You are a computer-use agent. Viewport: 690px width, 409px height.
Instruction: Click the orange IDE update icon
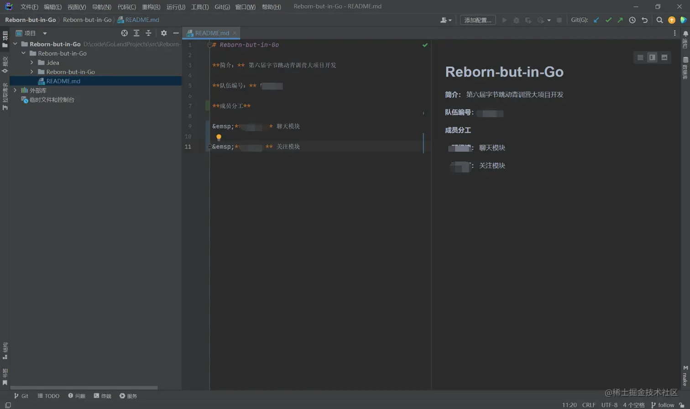(672, 20)
